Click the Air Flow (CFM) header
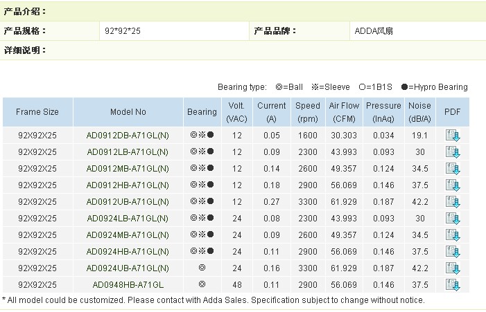Viewport: 486px width, 312px height. pos(344,112)
